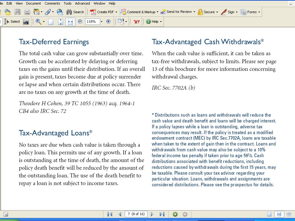Click the page number field 7 (8 of 16)
Viewport: 295px width, 221px height.
pyautogui.click(x=136, y=214)
